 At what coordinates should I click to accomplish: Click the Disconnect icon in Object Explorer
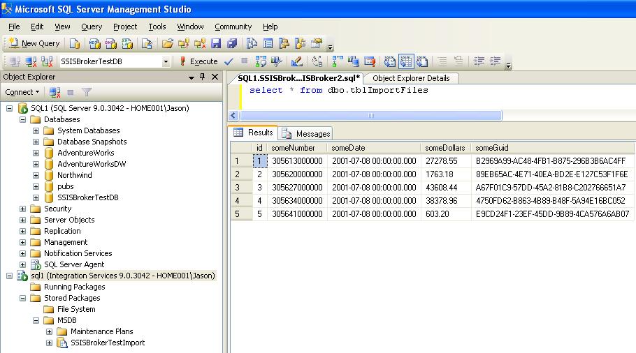(x=55, y=92)
